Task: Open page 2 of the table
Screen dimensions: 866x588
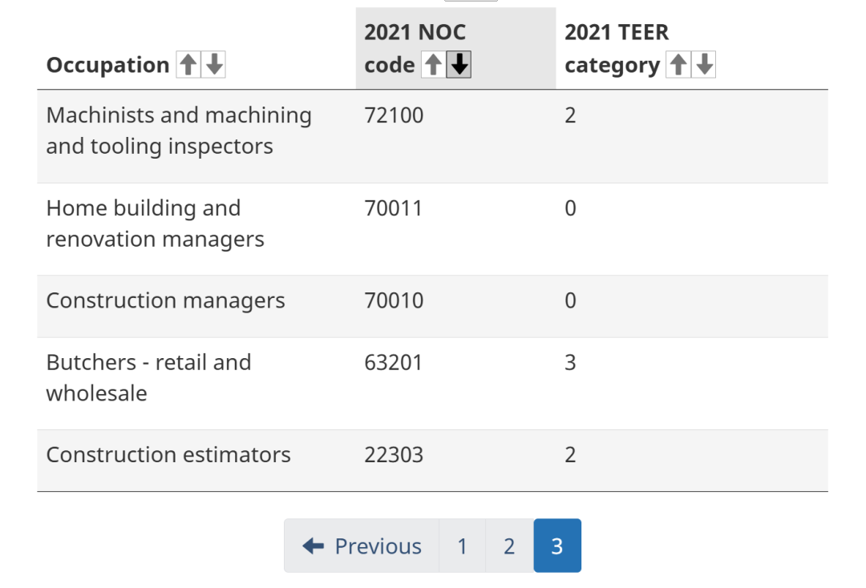Action: pos(509,546)
